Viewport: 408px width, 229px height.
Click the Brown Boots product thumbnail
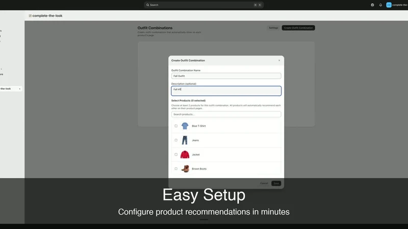(185, 169)
